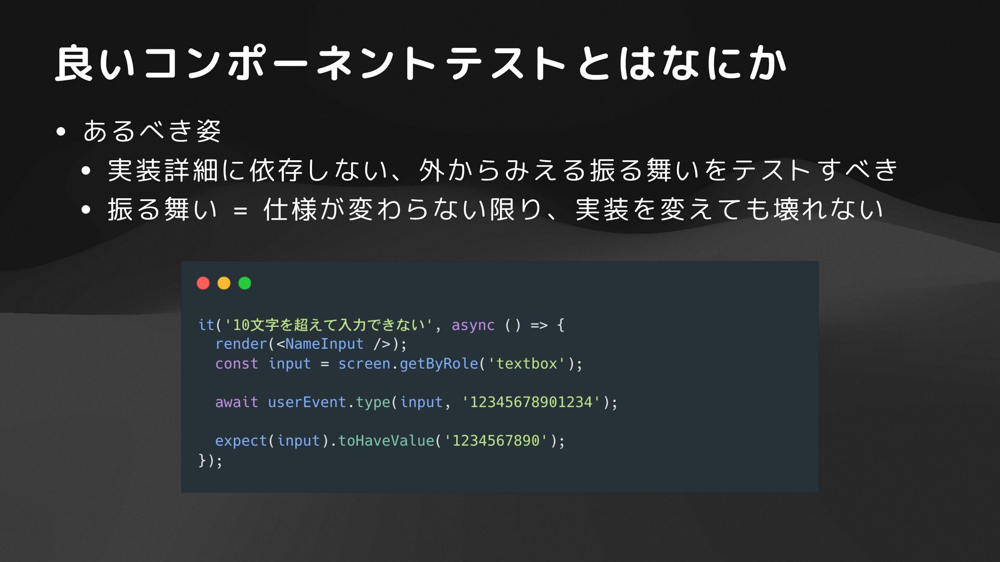Click the yellow minimize dot in code window
The height and width of the screenshot is (562, 1000).
click(x=224, y=283)
